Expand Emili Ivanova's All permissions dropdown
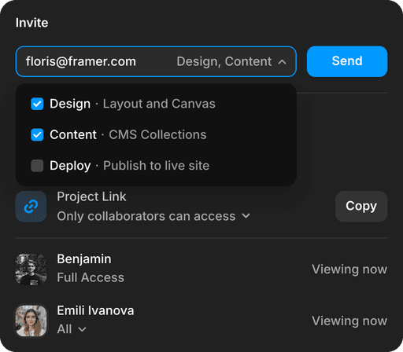The height and width of the screenshot is (352, 403). [x=72, y=329]
